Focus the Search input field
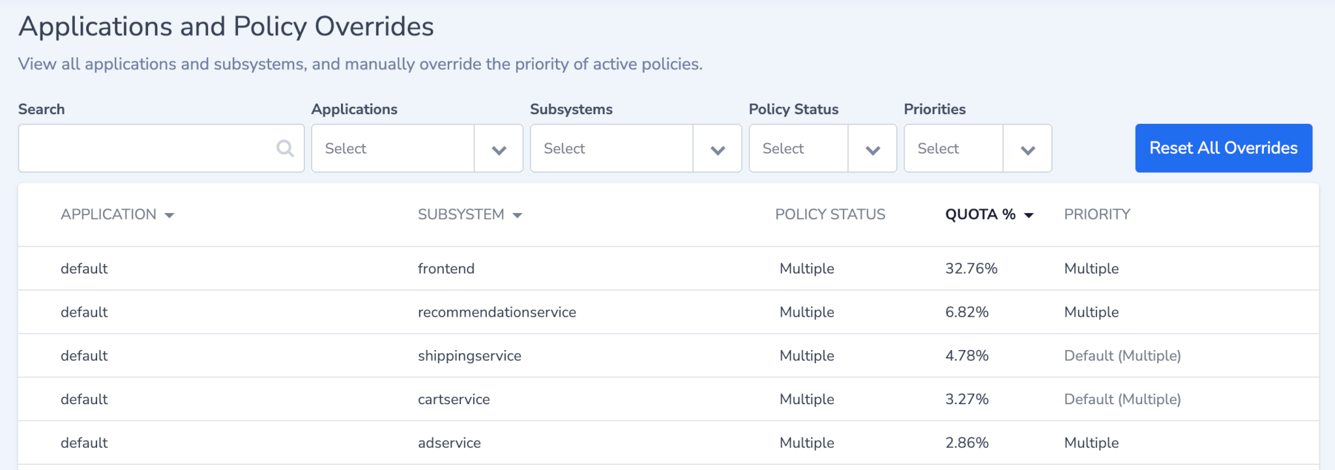1335x470 pixels. click(x=161, y=149)
